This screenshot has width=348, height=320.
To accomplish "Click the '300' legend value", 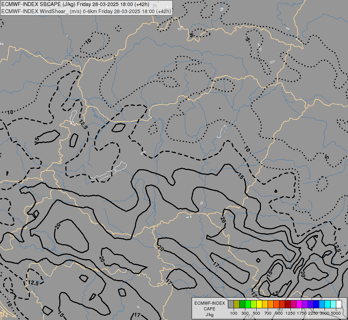I will click(x=245, y=313).
